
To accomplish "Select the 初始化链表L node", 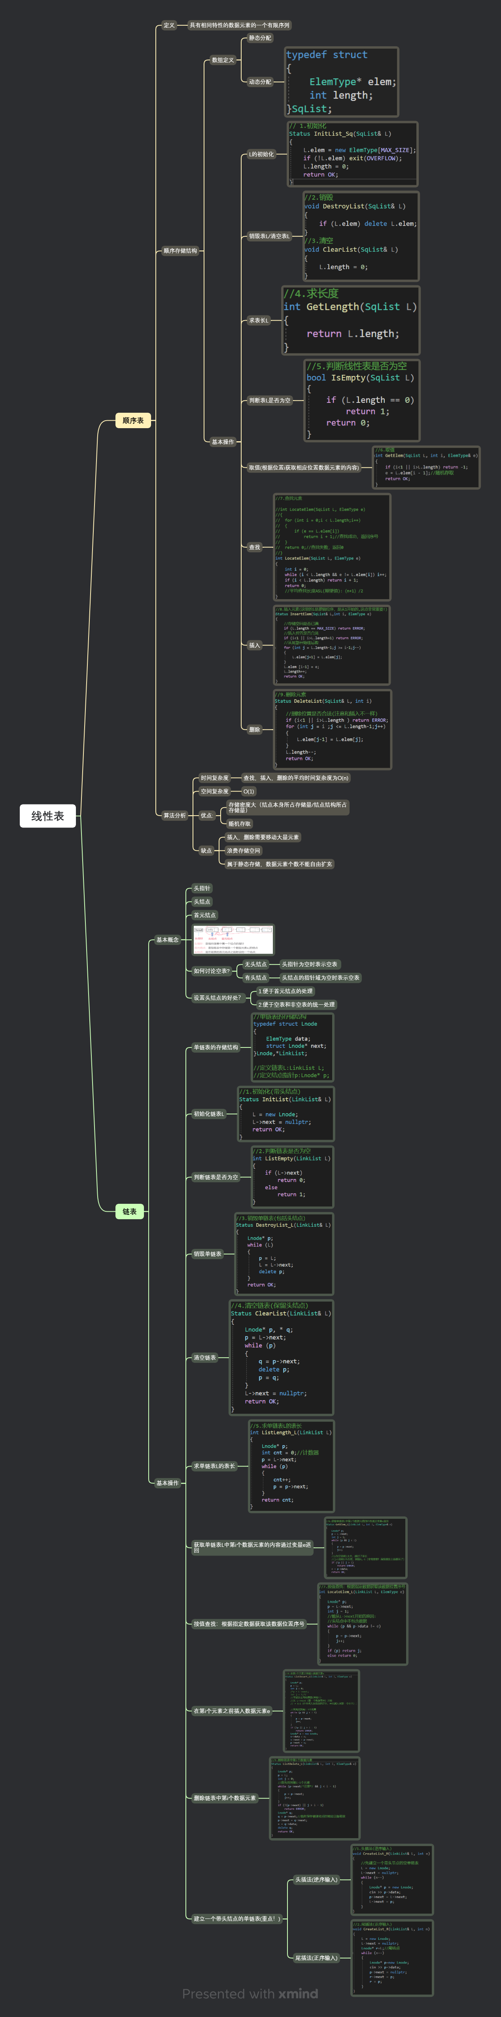I will (209, 1114).
